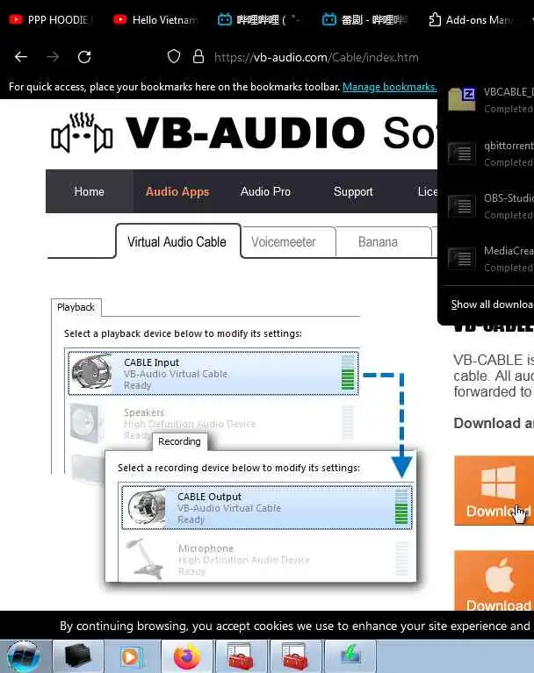Click the Playback tab in the illustration
534x673 pixels.
click(x=76, y=307)
